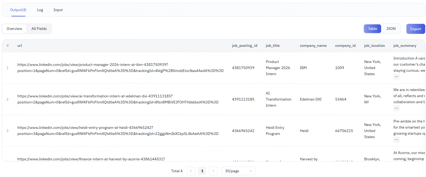The image size is (426, 177).
Task: Open the Output(4) tab
Action: (18, 10)
